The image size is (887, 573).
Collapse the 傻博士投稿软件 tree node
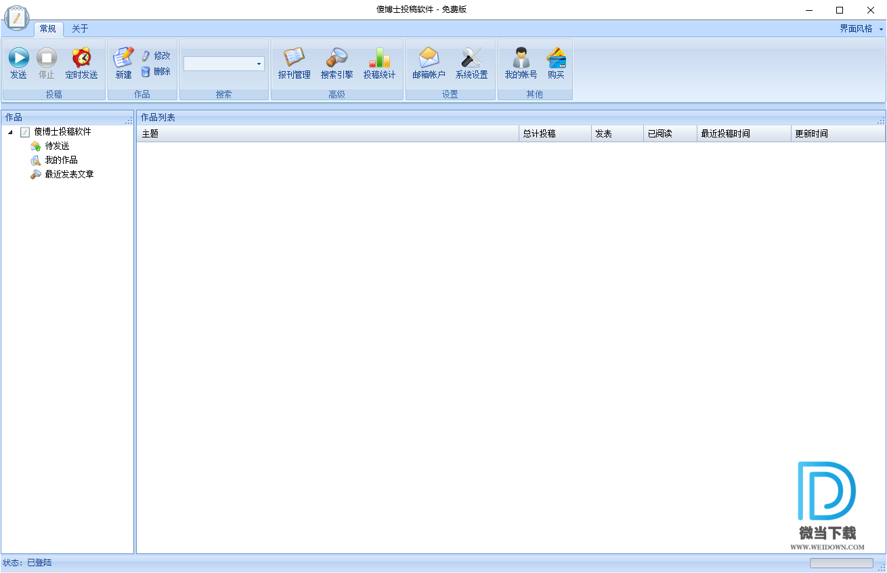click(x=10, y=132)
